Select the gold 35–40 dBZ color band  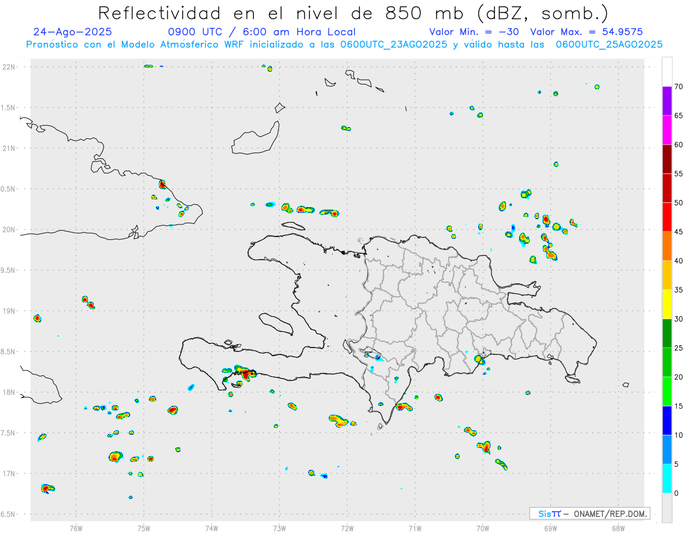coord(667,275)
